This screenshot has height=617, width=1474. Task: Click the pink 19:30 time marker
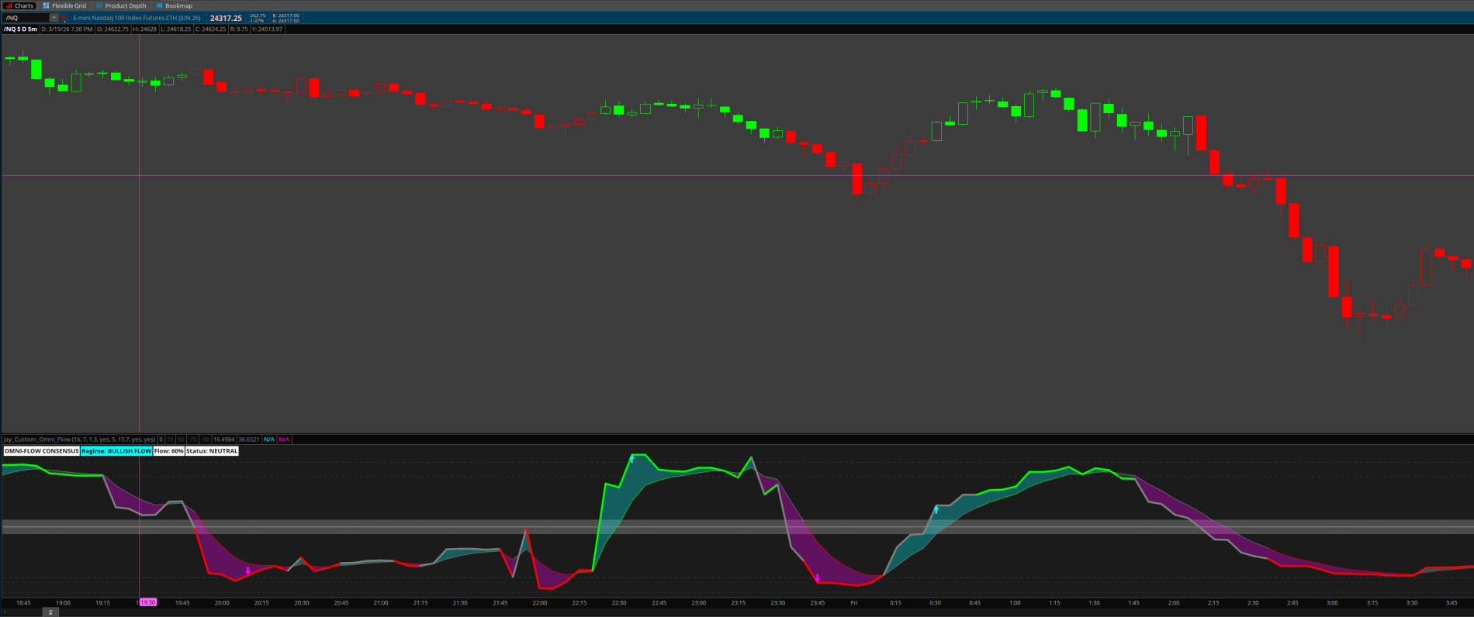point(147,602)
